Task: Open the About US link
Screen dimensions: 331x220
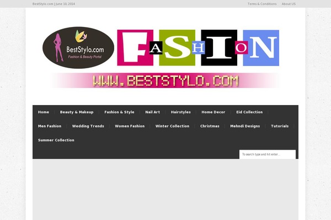Action: point(289,4)
